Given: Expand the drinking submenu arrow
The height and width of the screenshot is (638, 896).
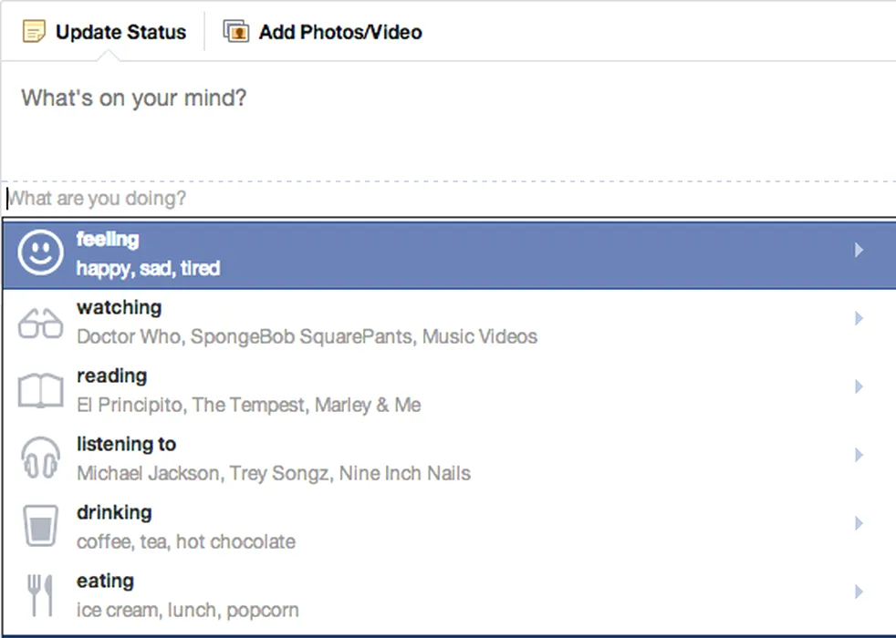Looking at the screenshot, I should [x=859, y=523].
